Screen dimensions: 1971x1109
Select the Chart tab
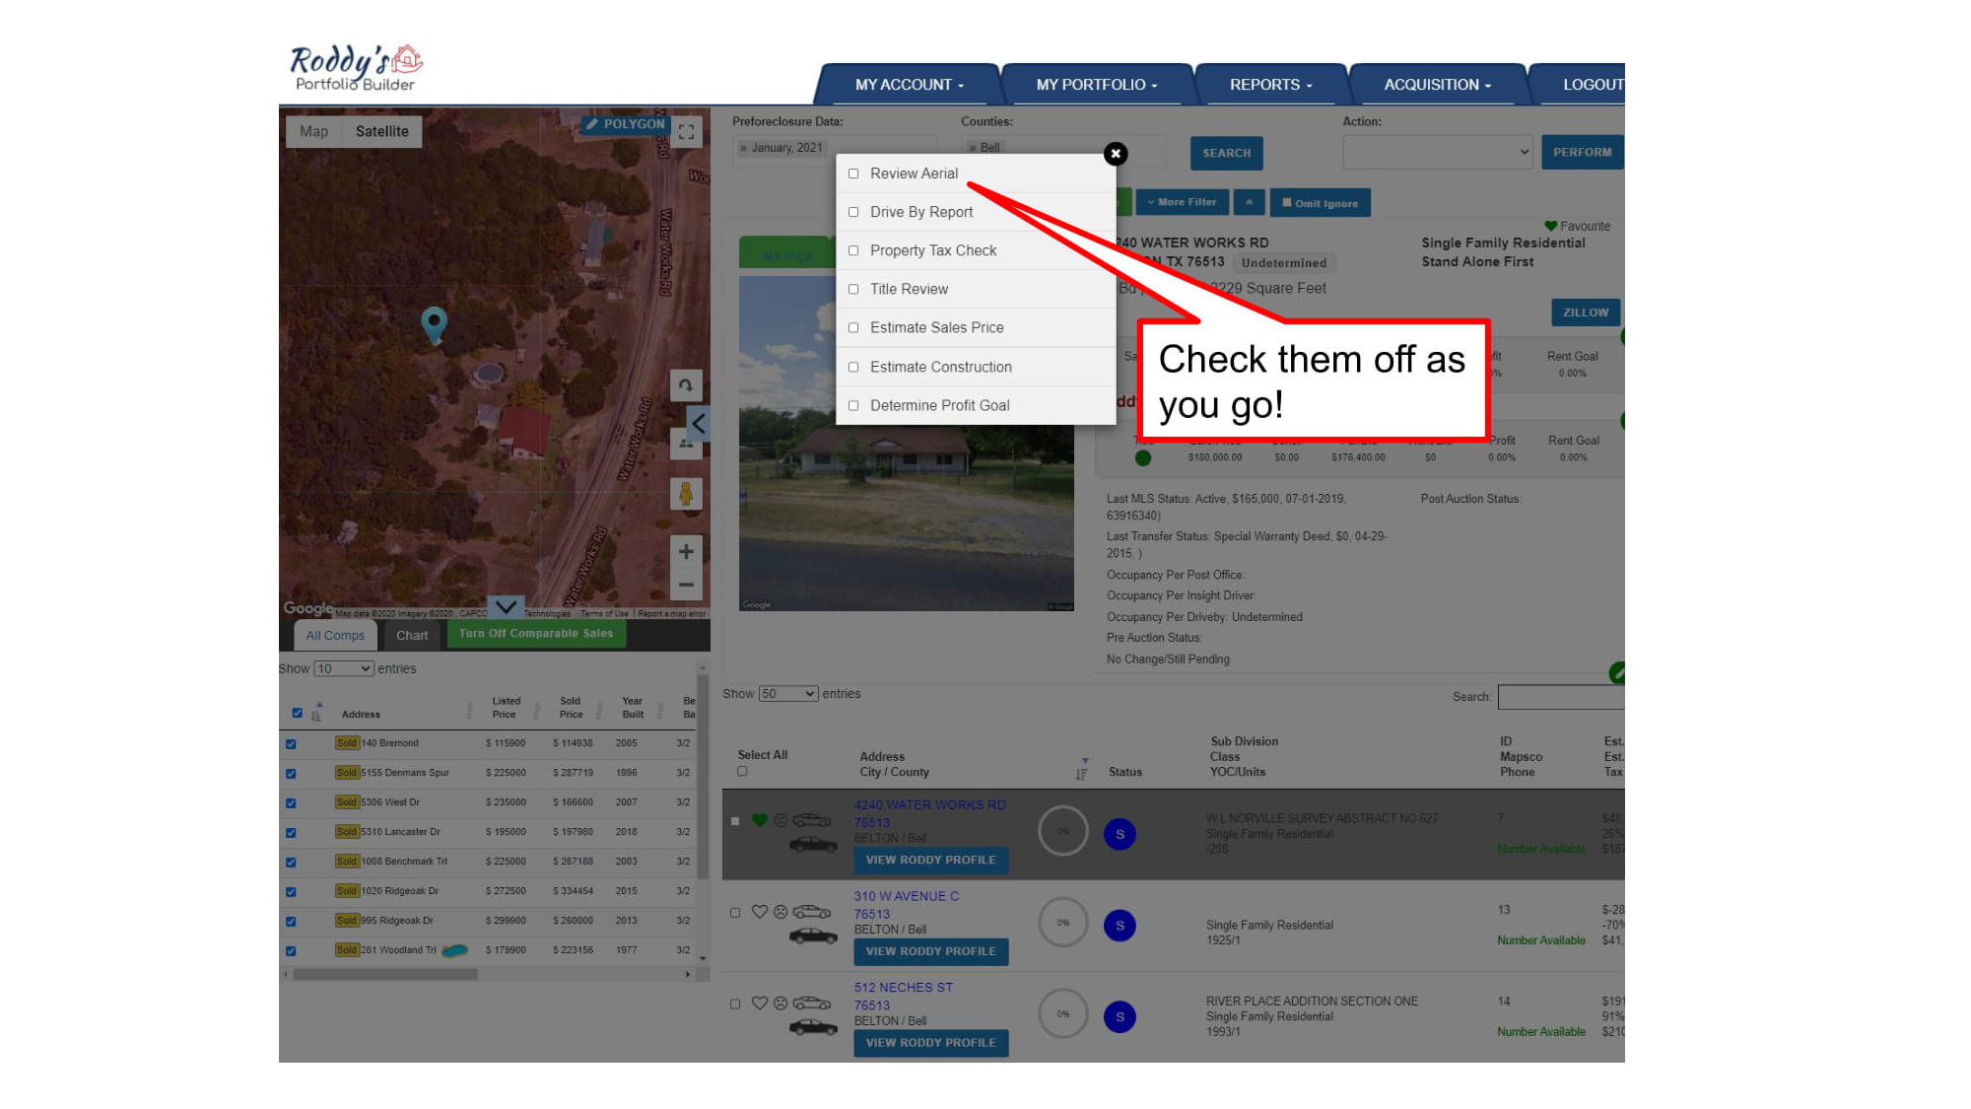pos(412,636)
